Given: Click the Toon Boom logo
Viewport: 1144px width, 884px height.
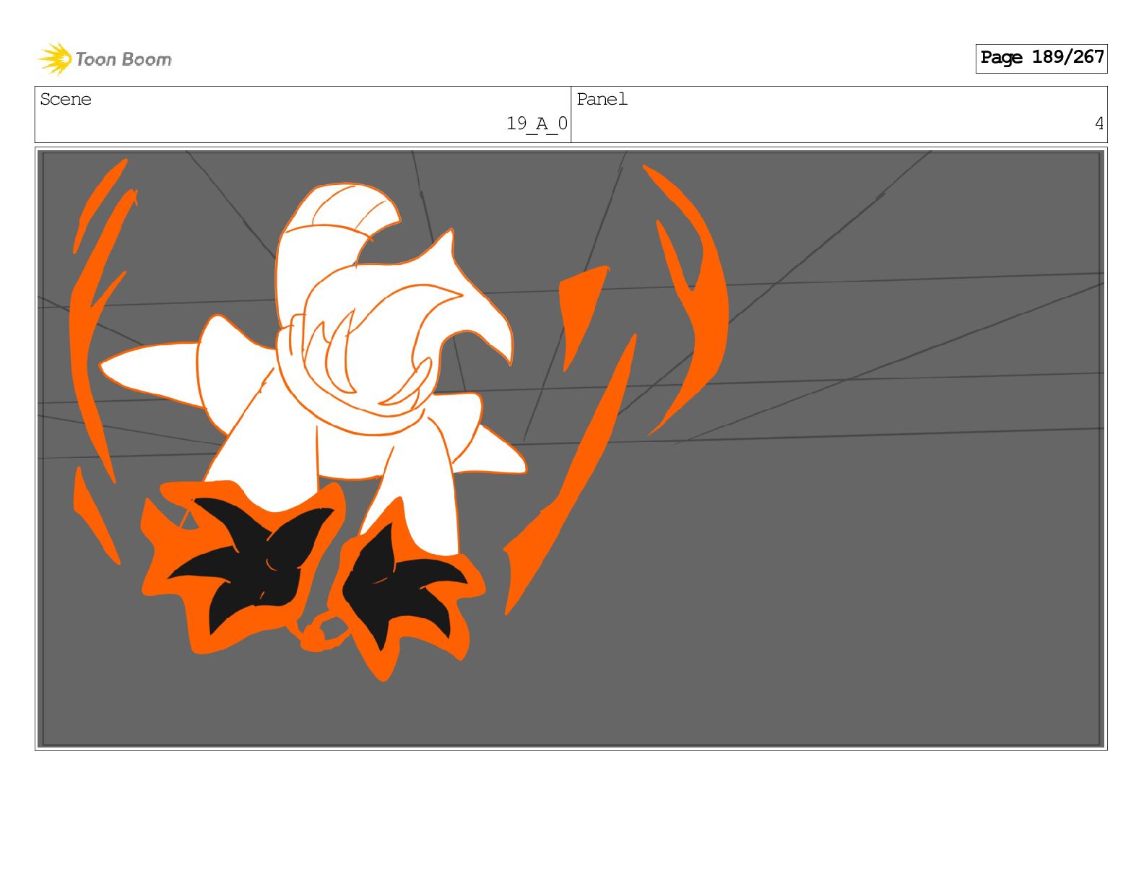Looking at the screenshot, I should 105,58.
